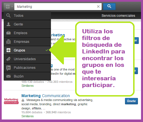The width and height of the screenshot is (143, 122).
Task: Select the Empleos briefcase icon
Action: 8,33
